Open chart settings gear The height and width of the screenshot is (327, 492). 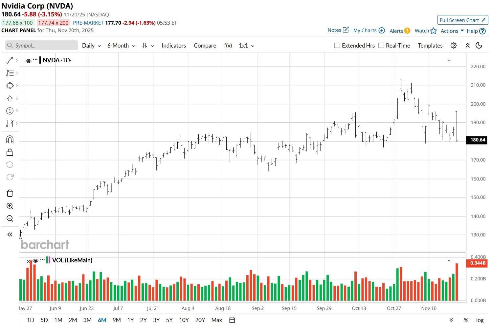(454, 46)
